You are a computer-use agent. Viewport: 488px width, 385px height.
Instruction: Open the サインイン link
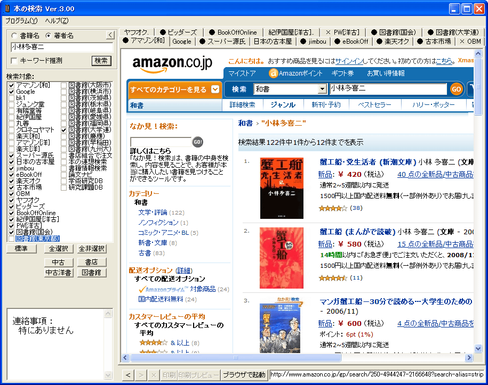[349, 61]
